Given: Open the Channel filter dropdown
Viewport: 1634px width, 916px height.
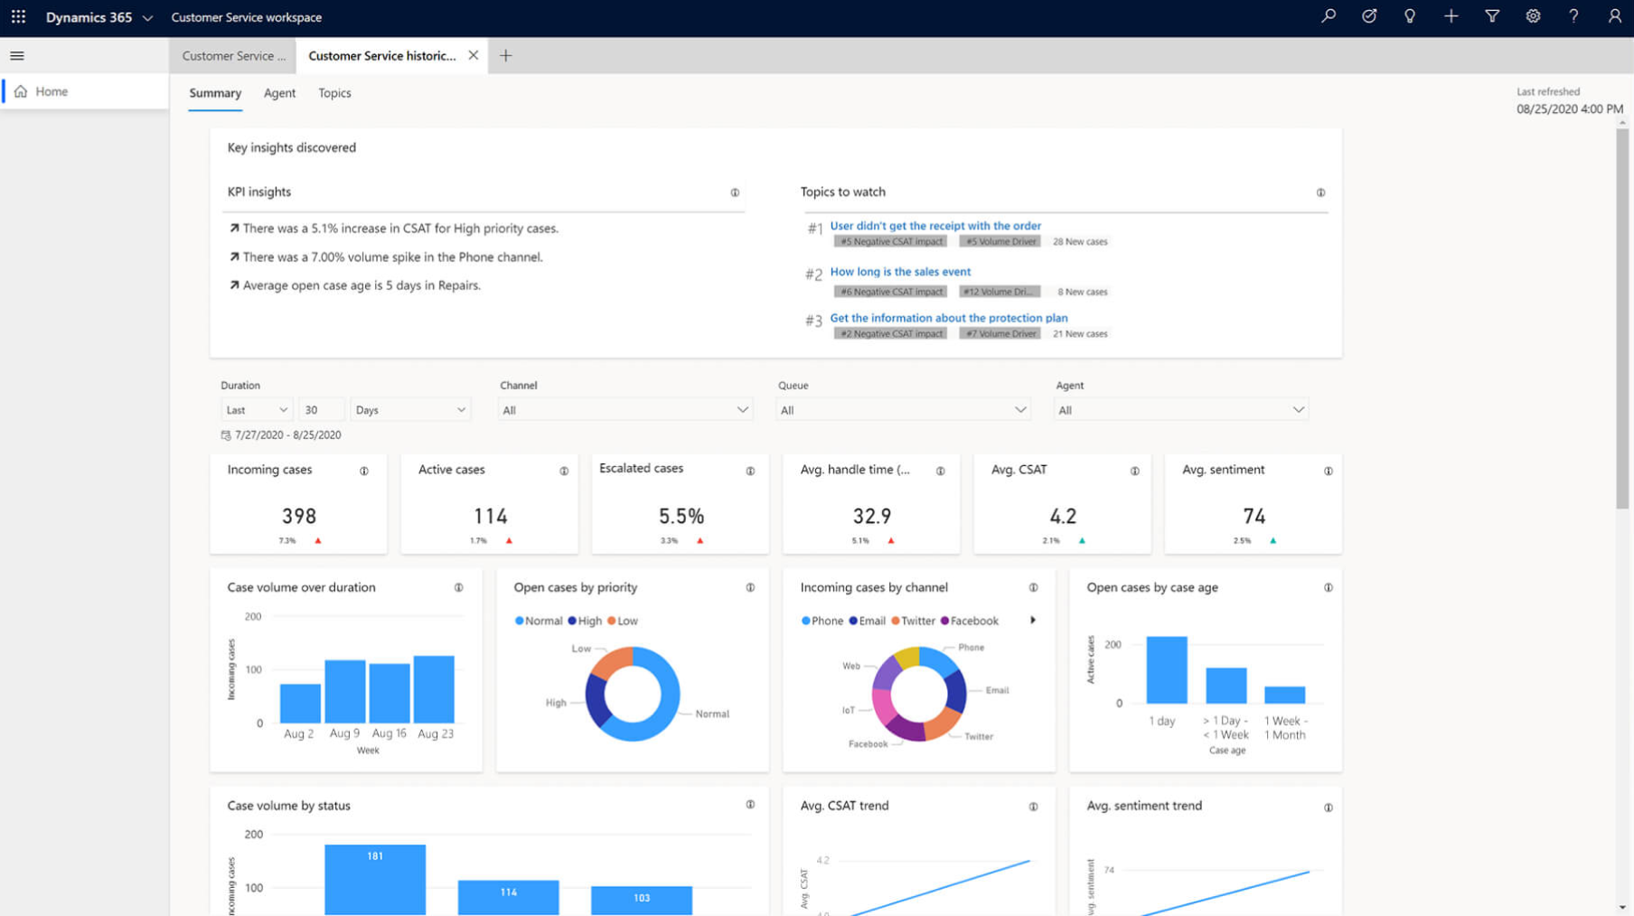Looking at the screenshot, I should pyautogui.click(x=624, y=409).
